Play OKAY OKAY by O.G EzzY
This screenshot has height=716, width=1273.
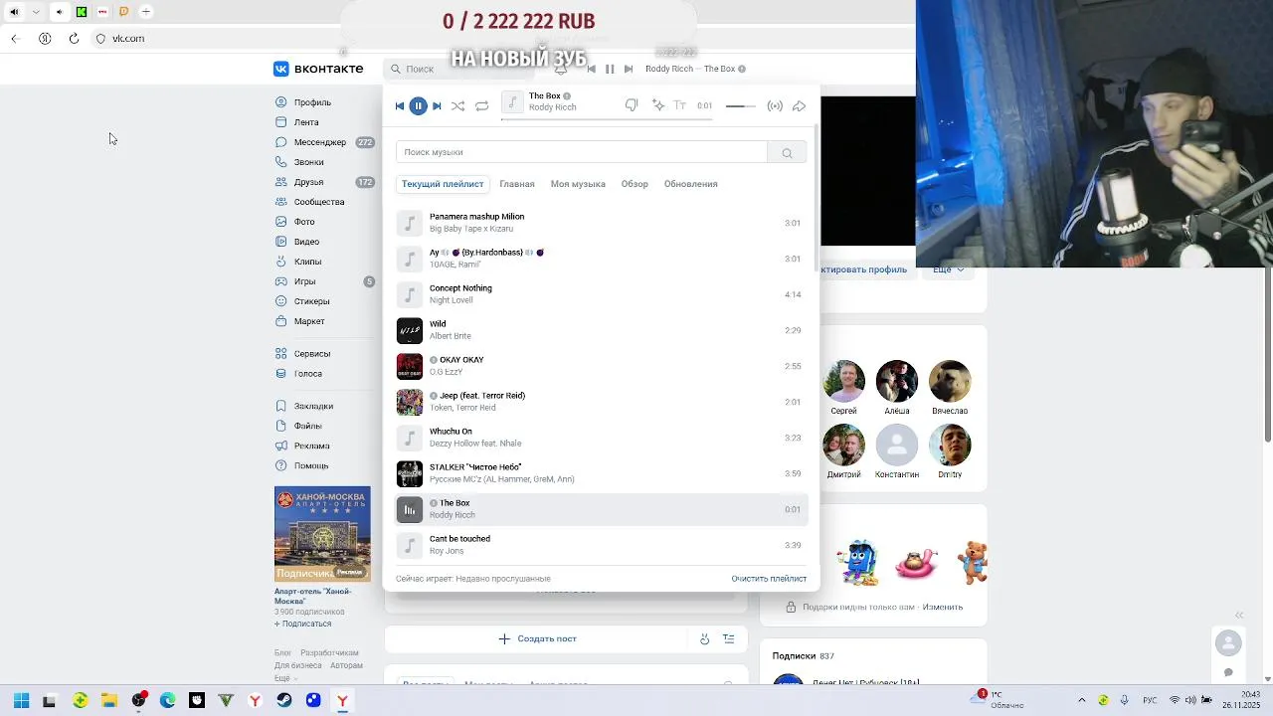point(602,366)
